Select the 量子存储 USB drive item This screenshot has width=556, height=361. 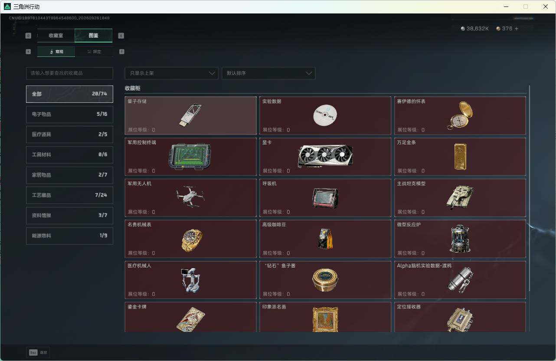[x=190, y=115]
